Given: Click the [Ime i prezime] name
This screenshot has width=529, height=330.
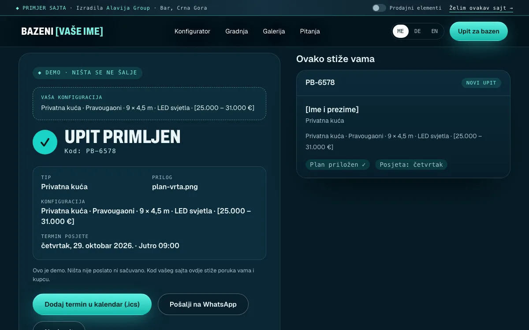Looking at the screenshot, I should (x=332, y=110).
